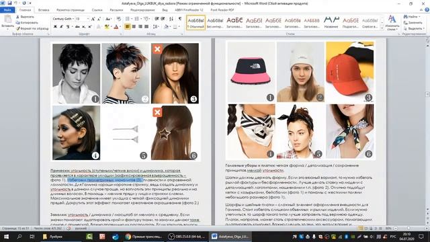Click the red baseball cap photo
The height and width of the screenshot is (242, 430).
(349, 72)
